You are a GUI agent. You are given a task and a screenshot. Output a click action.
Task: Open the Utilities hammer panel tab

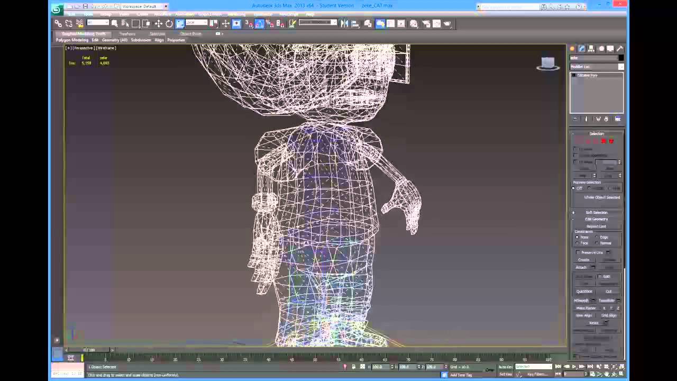pos(620,49)
